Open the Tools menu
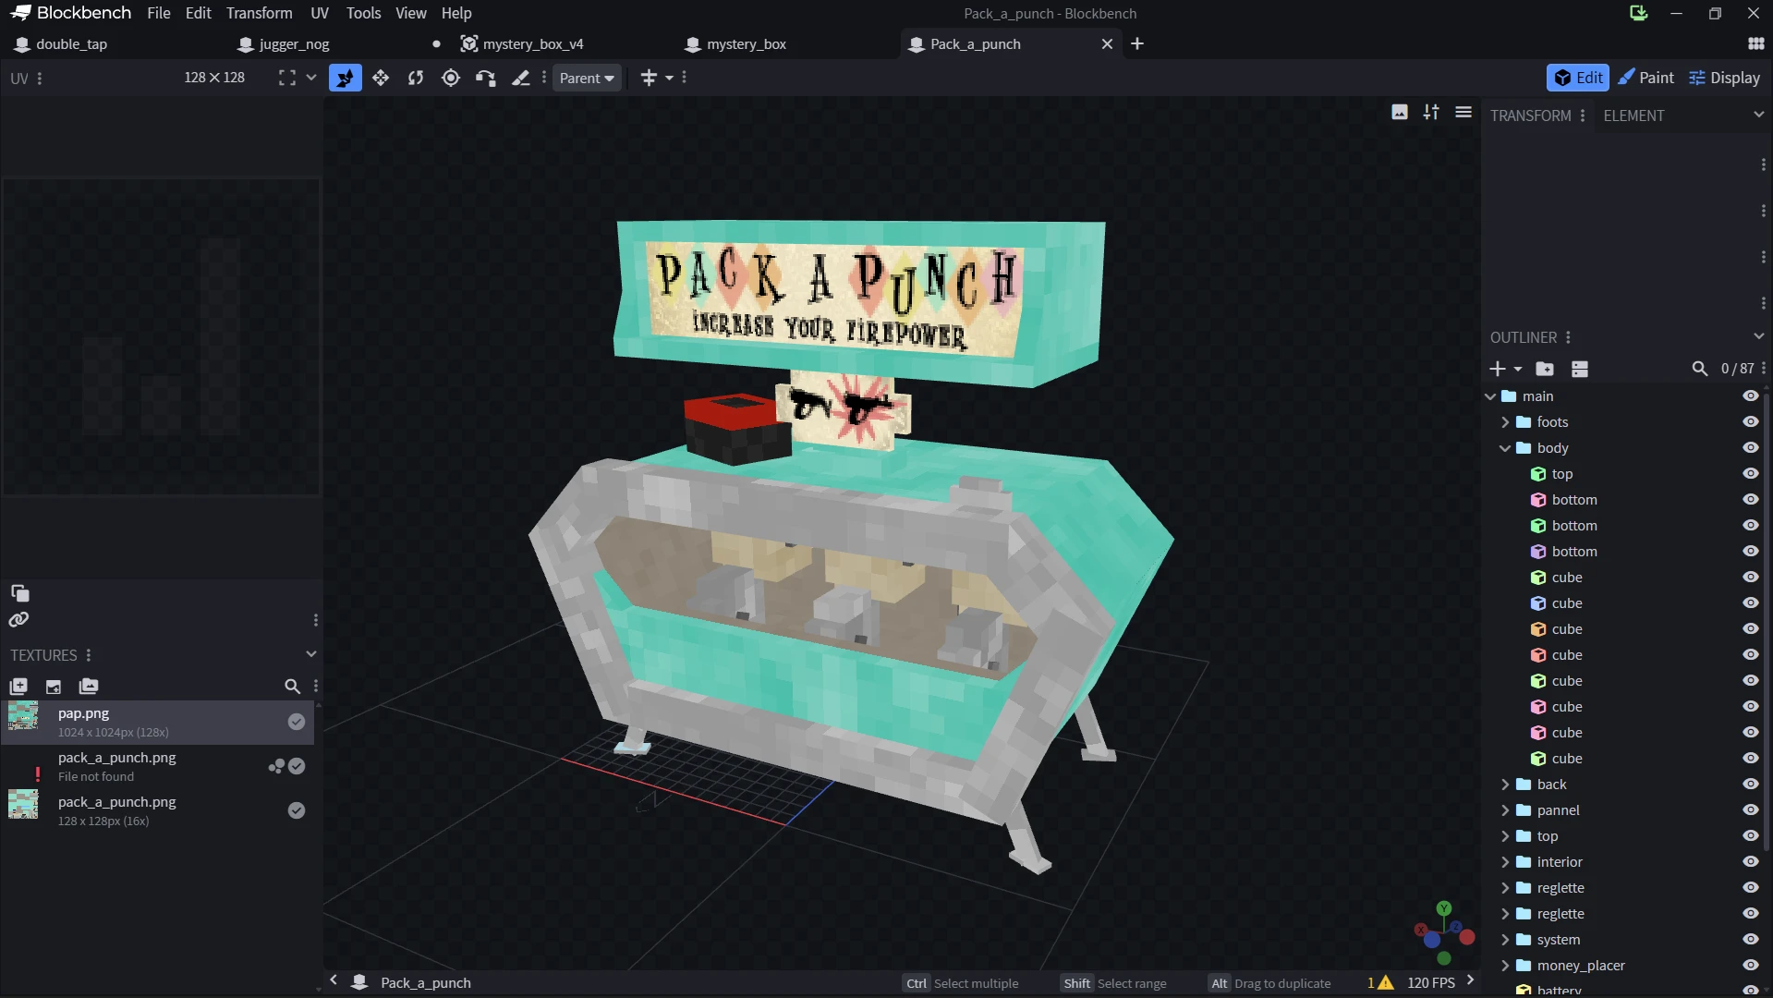The height and width of the screenshot is (998, 1773). click(363, 13)
